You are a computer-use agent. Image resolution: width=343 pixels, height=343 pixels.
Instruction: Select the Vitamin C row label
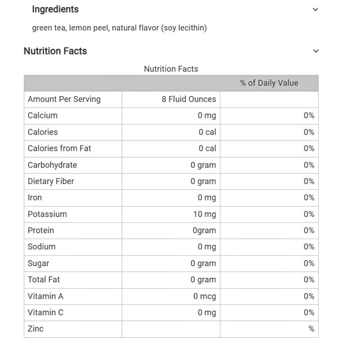[45, 313]
